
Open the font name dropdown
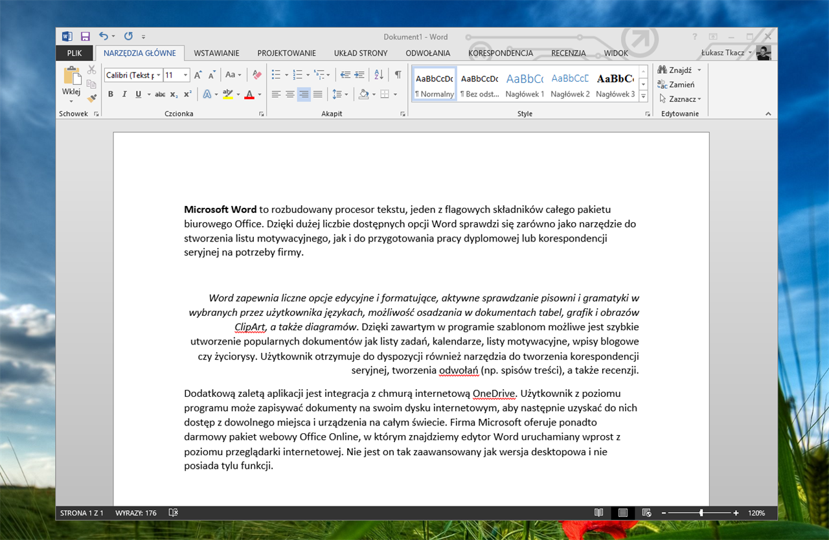point(159,75)
